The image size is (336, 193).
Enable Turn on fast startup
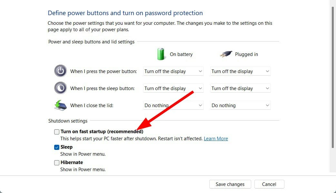pos(56,132)
